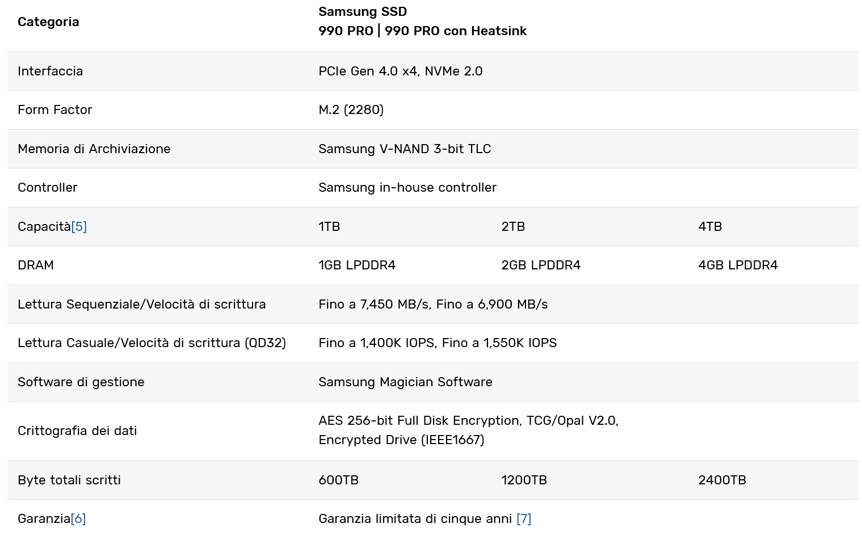Select the 2GB LPDDR4 DRAM value
Viewport: 862px width, 536px height.
[x=541, y=265]
